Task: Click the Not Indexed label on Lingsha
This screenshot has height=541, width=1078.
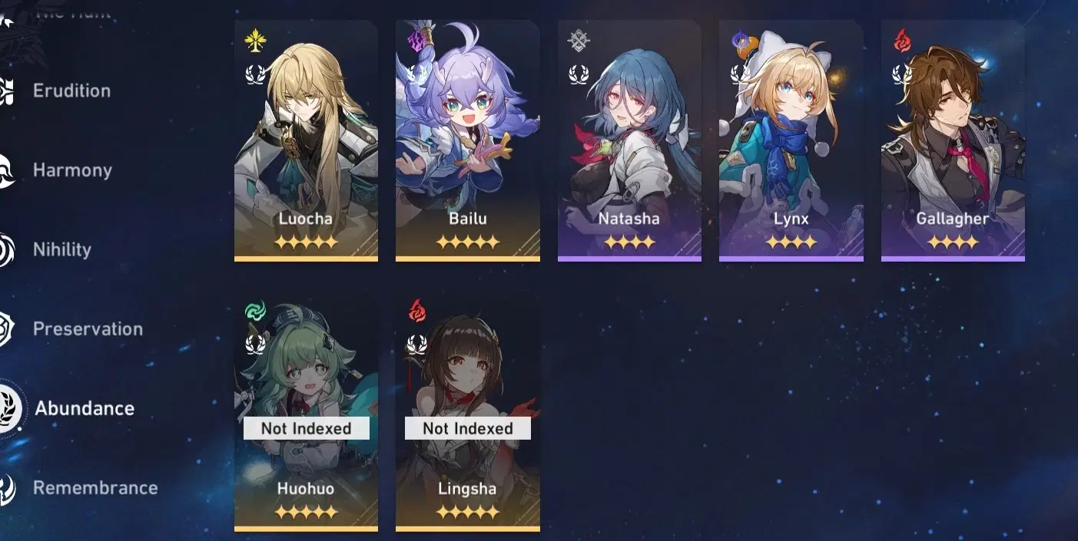Action: (x=468, y=428)
